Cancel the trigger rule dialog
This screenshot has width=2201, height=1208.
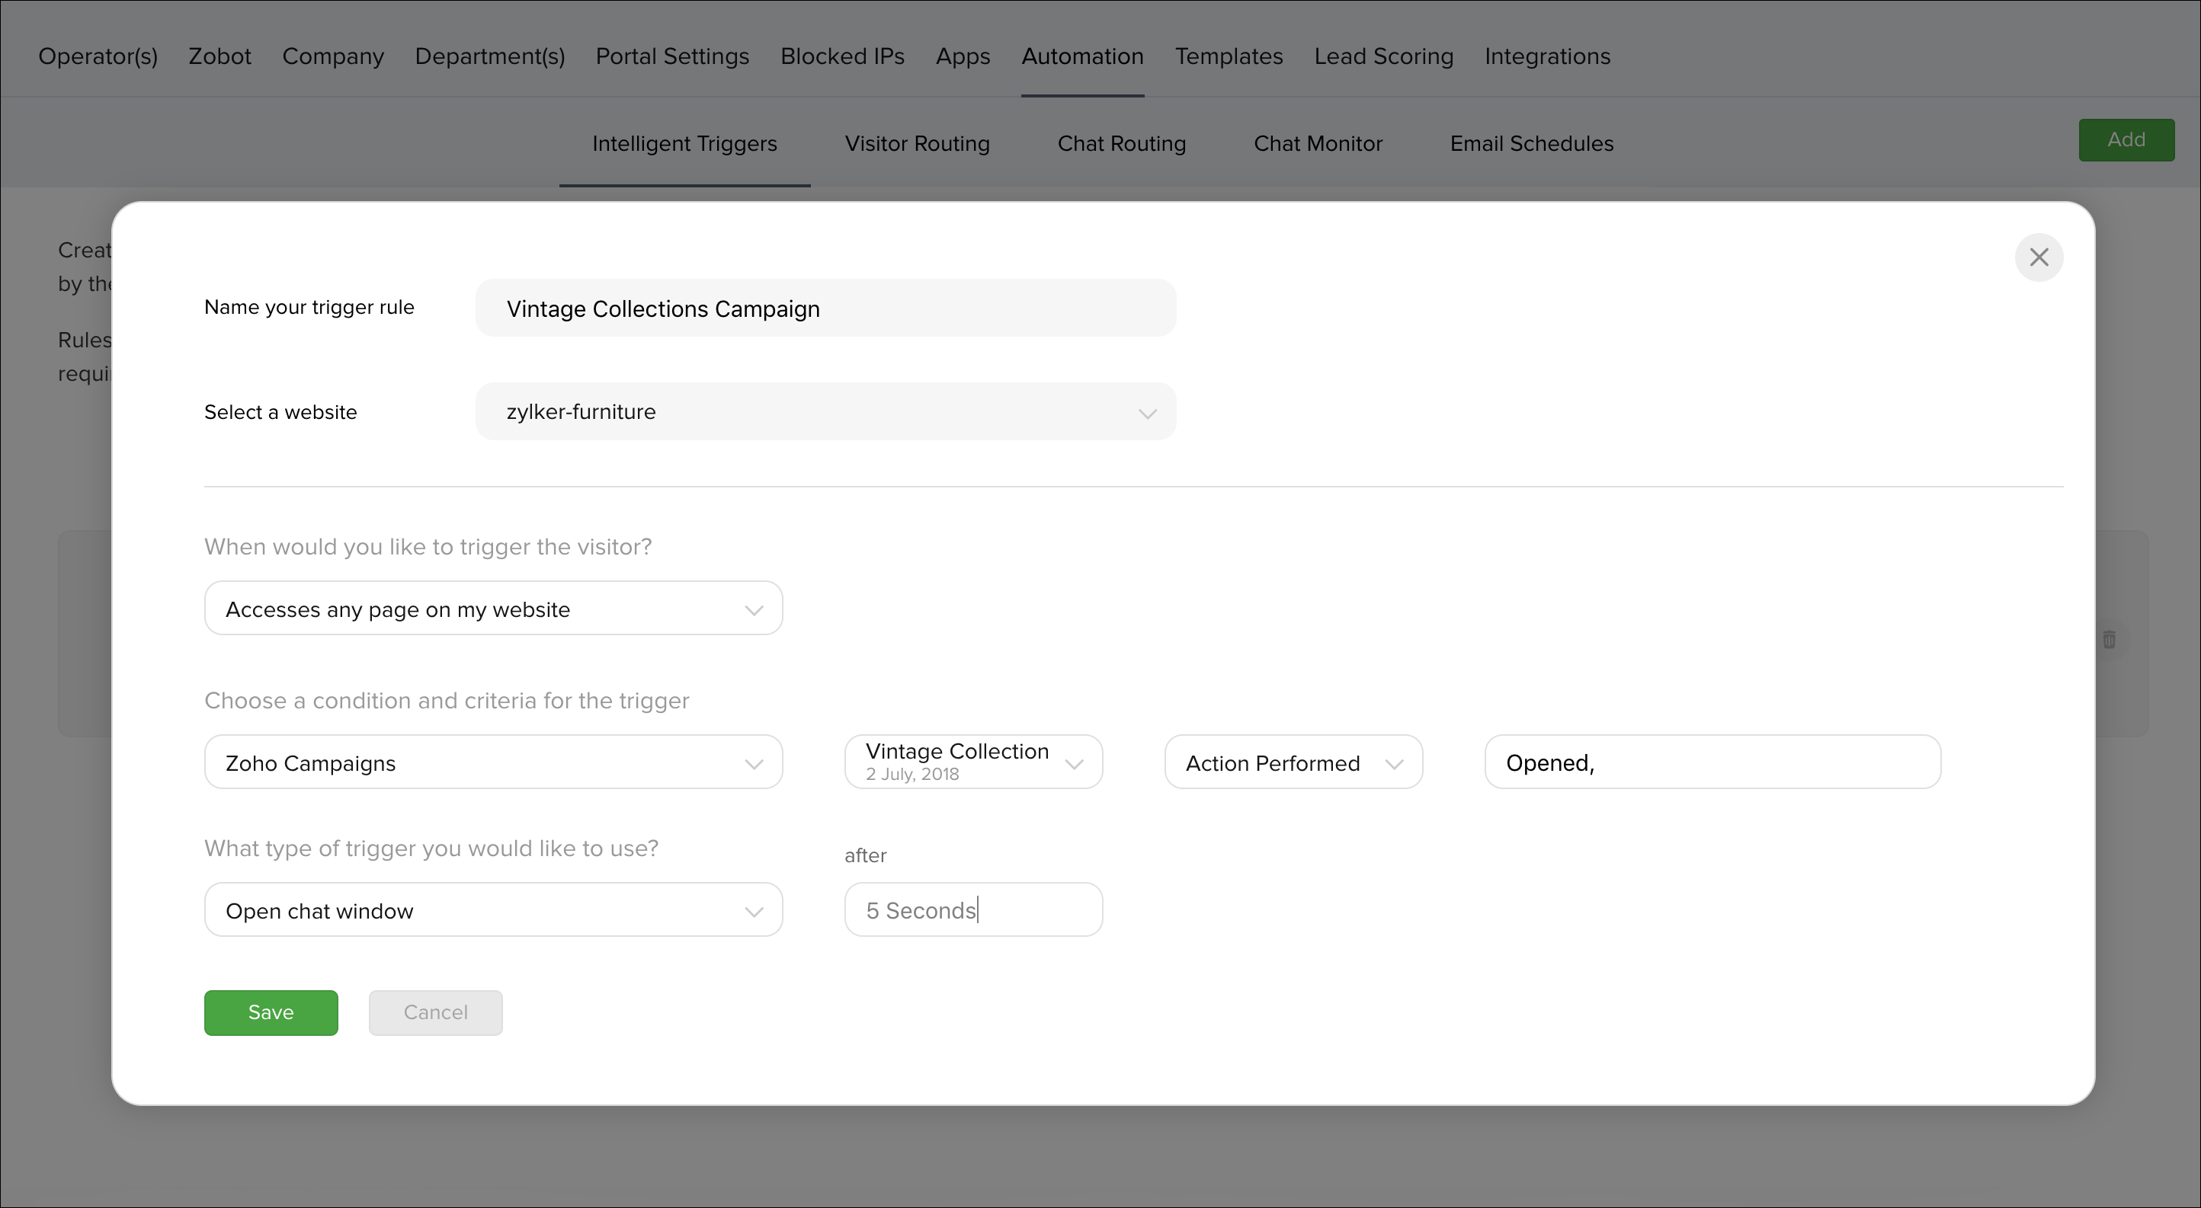pos(436,1012)
